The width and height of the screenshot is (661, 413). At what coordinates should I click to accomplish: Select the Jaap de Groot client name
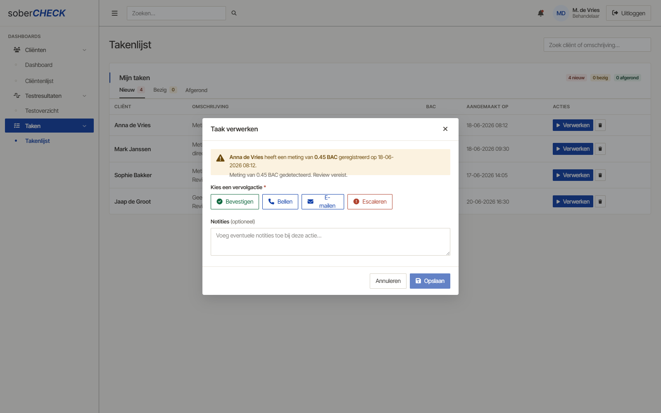(x=133, y=202)
